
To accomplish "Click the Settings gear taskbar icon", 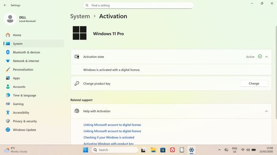I will [191, 150].
